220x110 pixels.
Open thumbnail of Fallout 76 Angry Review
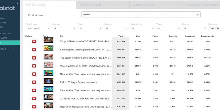[48, 81]
